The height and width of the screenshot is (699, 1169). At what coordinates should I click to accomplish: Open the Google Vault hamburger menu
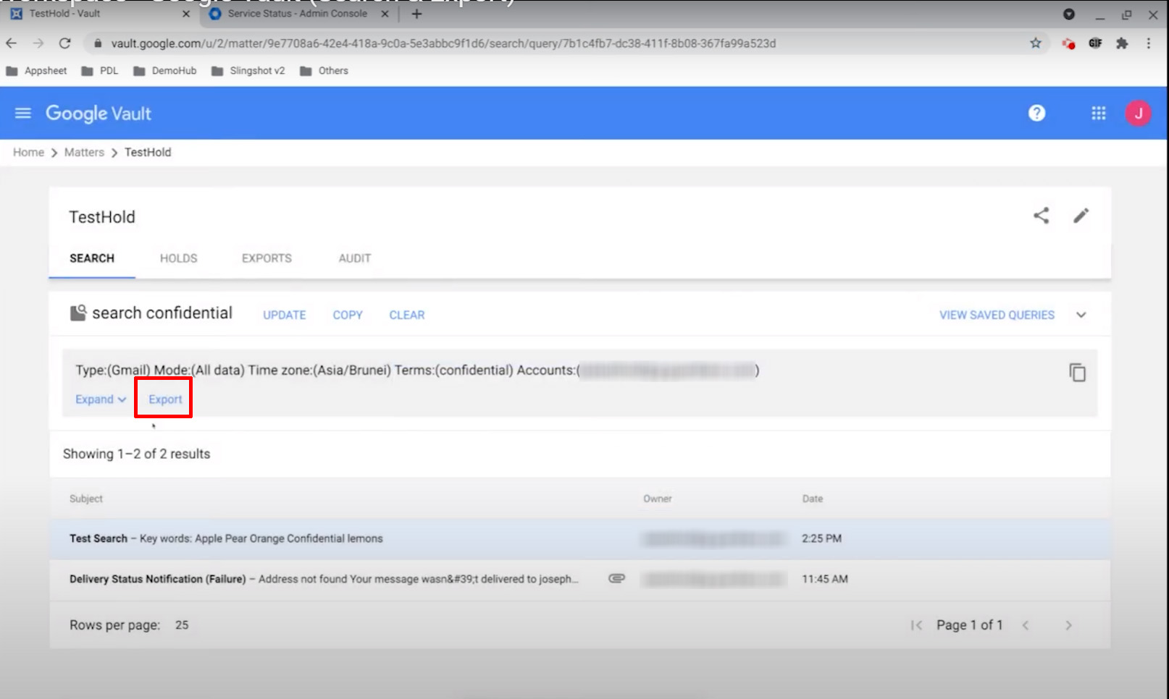point(23,113)
